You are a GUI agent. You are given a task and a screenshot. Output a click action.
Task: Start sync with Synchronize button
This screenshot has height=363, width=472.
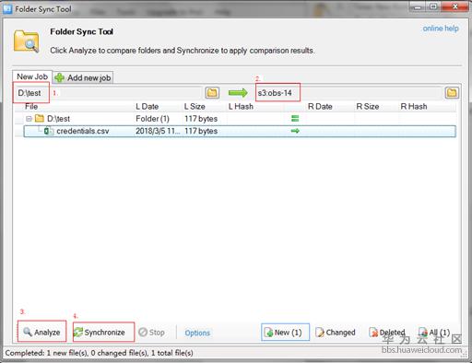(100, 332)
